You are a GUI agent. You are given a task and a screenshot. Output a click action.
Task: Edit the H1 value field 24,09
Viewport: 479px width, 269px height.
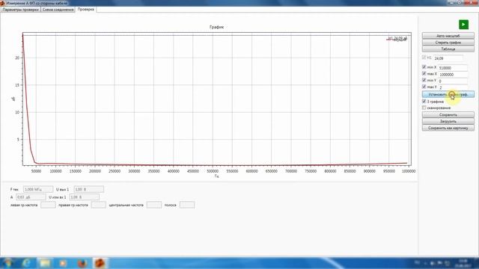(x=448, y=58)
